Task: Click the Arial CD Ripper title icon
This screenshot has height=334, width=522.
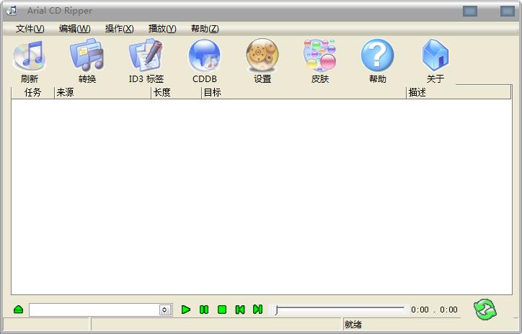Action: click(x=12, y=11)
